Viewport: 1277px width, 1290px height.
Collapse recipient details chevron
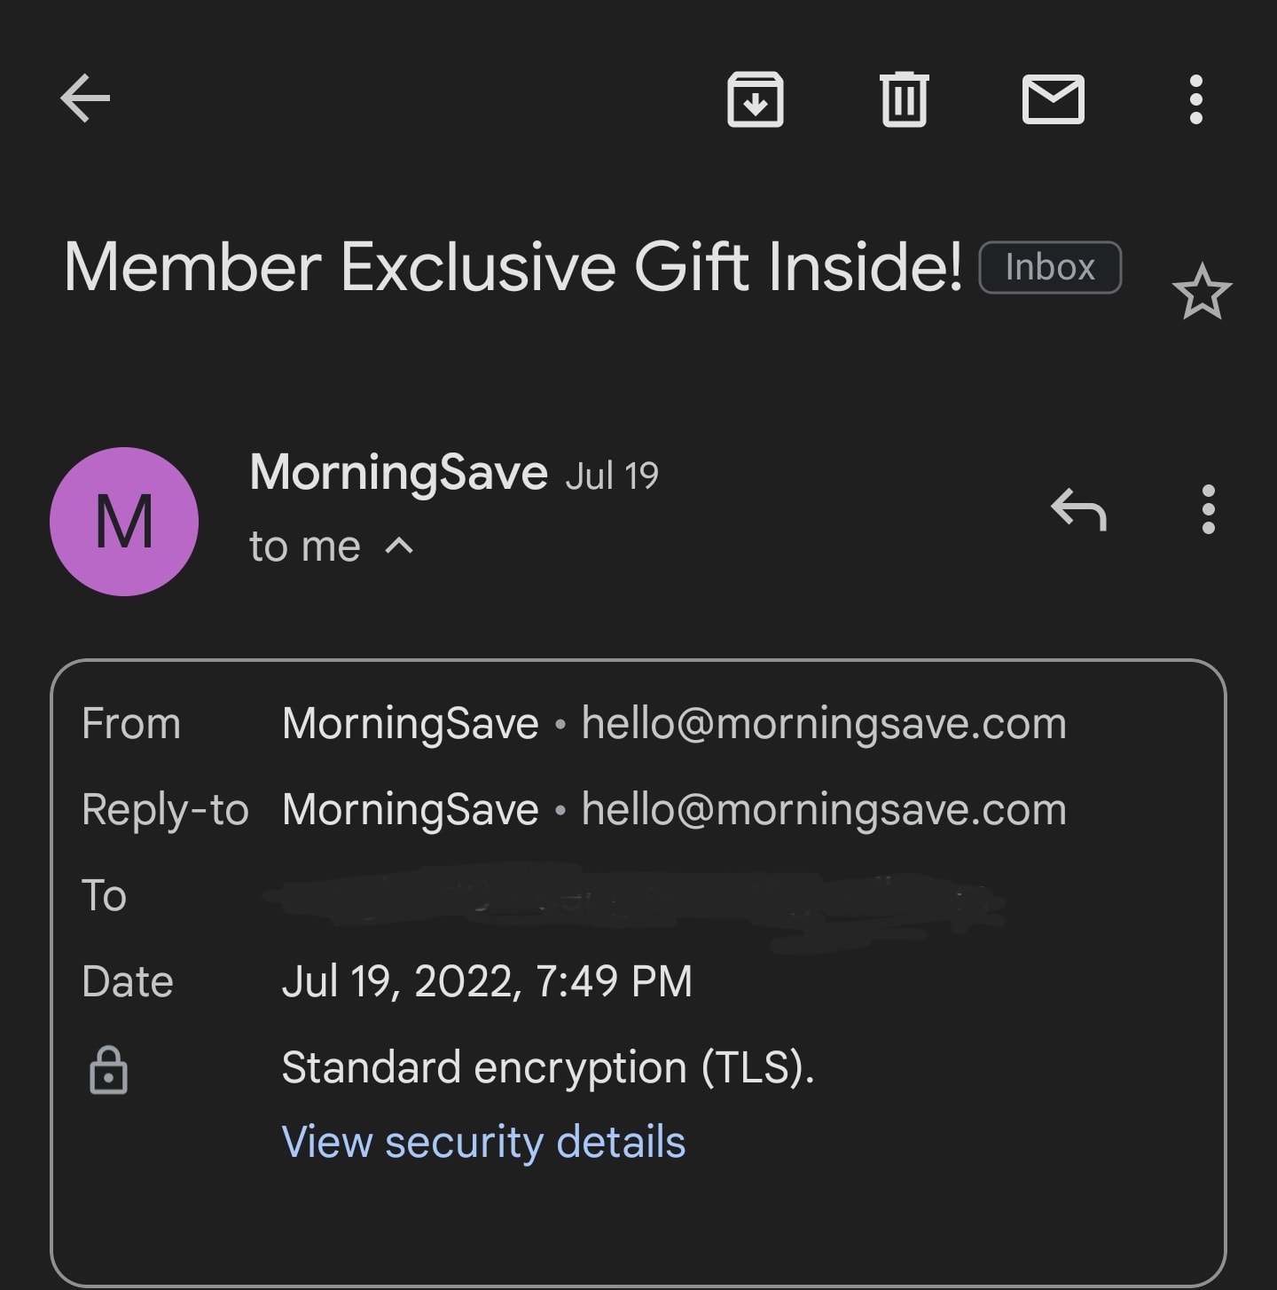click(x=399, y=546)
